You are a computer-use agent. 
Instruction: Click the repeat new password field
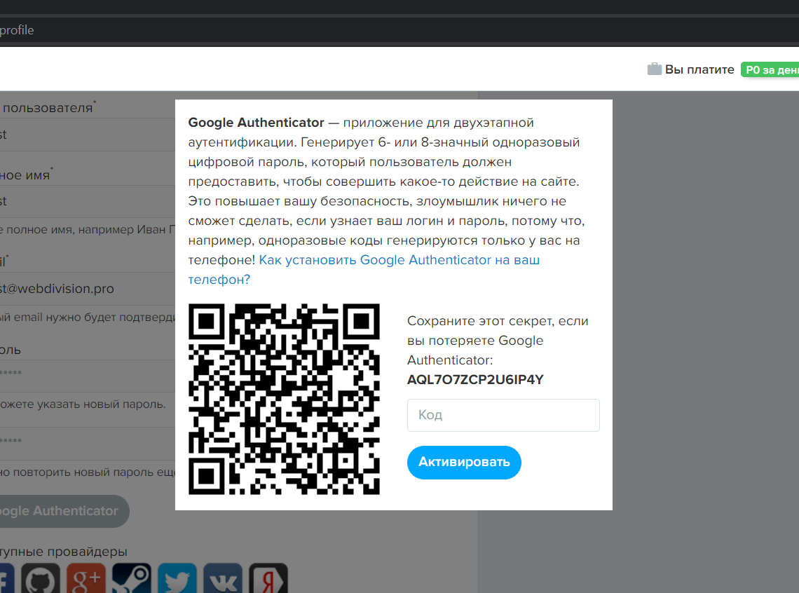(x=84, y=442)
